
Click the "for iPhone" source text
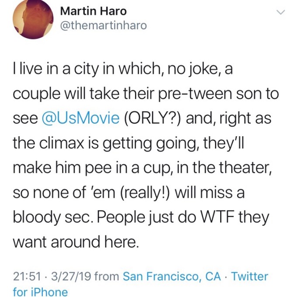[41, 292]
